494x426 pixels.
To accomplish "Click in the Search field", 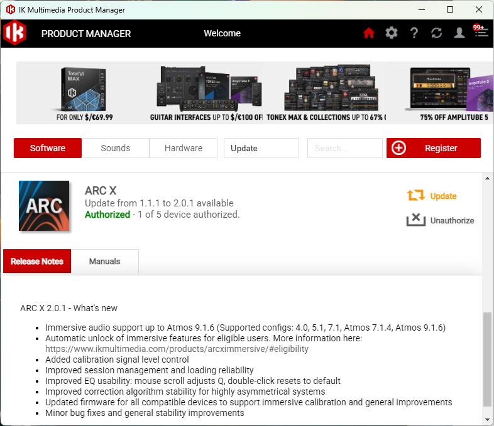I will (x=344, y=148).
